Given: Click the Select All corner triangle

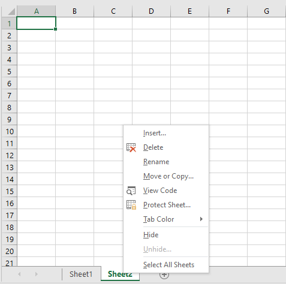Looking at the screenshot, I should [x=11, y=11].
